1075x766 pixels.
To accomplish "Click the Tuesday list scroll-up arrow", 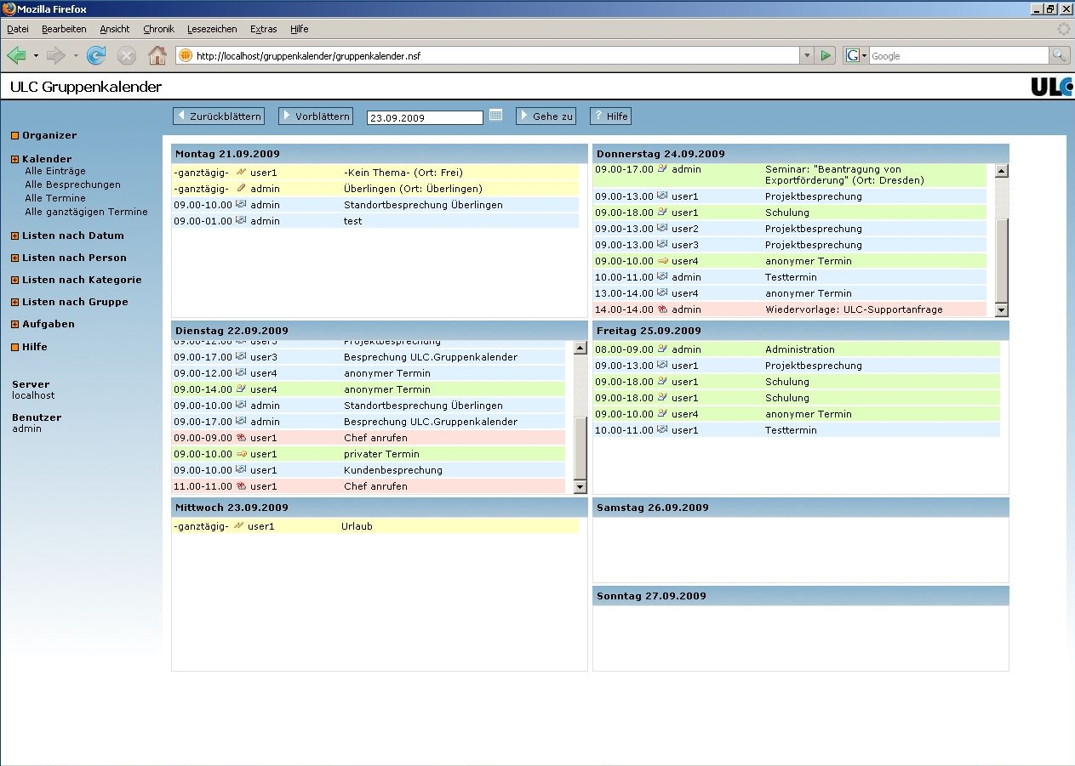I will (580, 348).
